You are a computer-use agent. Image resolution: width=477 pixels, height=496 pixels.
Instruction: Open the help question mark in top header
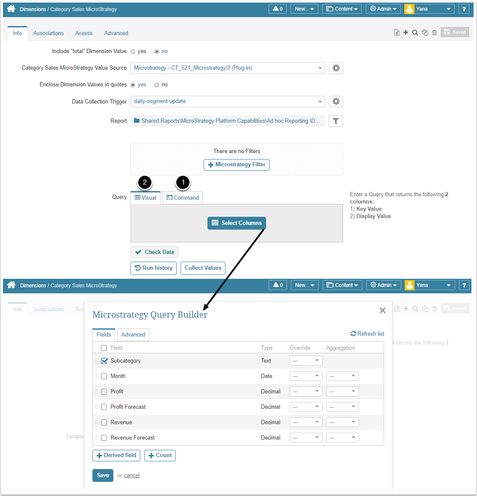point(464,9)
